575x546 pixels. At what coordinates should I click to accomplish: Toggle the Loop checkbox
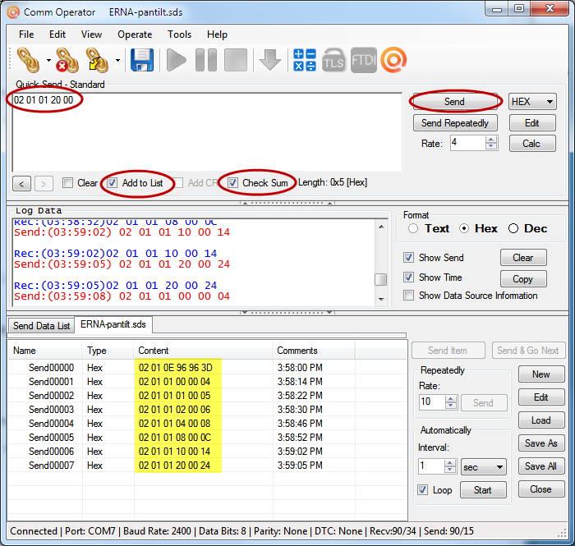pos(422,490)
